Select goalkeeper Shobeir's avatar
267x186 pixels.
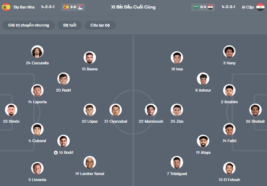pos(255,110)
